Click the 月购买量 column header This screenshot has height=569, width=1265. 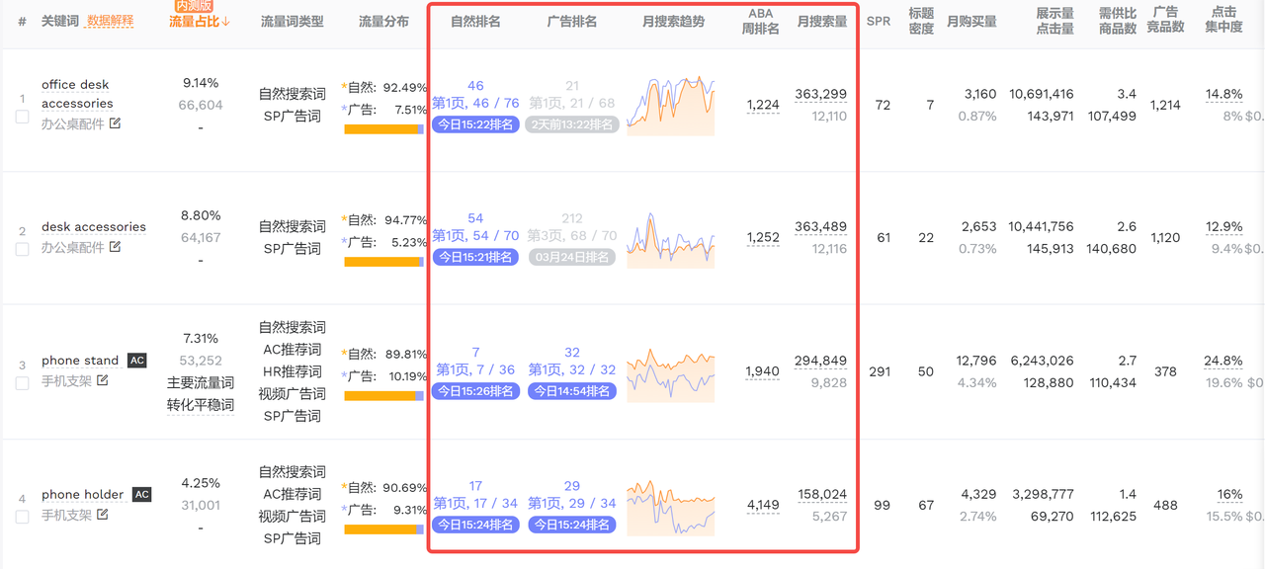click(971, 21)
